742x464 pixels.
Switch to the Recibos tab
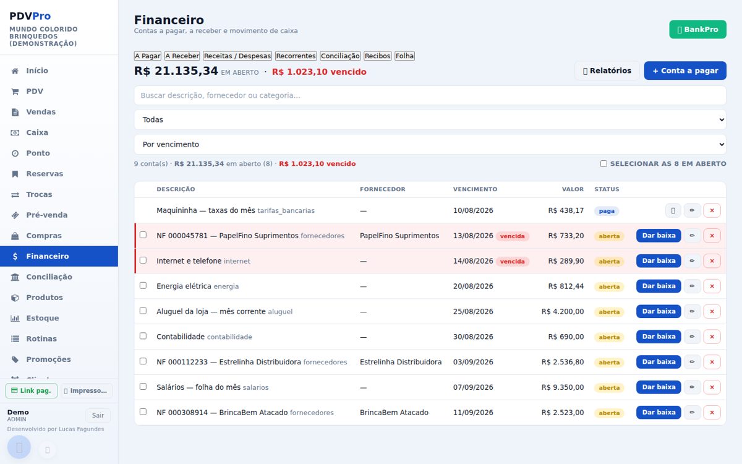pos(378,56)
